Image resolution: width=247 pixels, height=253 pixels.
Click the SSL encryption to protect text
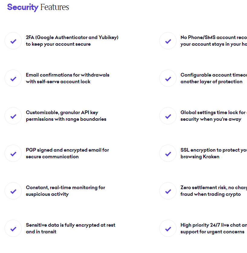(x=214, y=153)
